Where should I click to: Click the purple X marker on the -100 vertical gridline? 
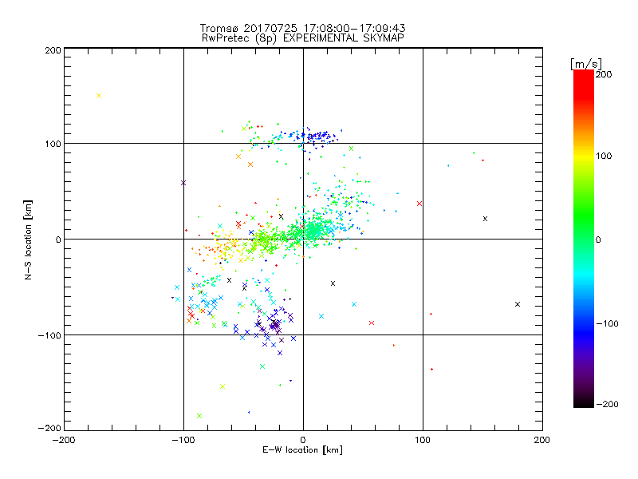183,183
